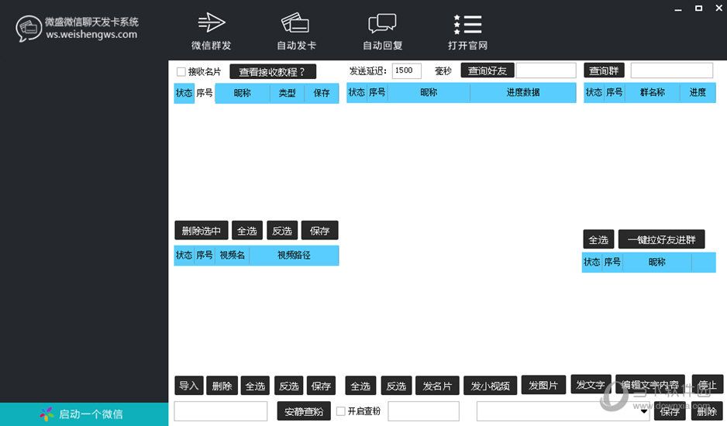Screen dimensions: 727x426
Task: Maximize the window with the square icon
Action: click(698, 9)
